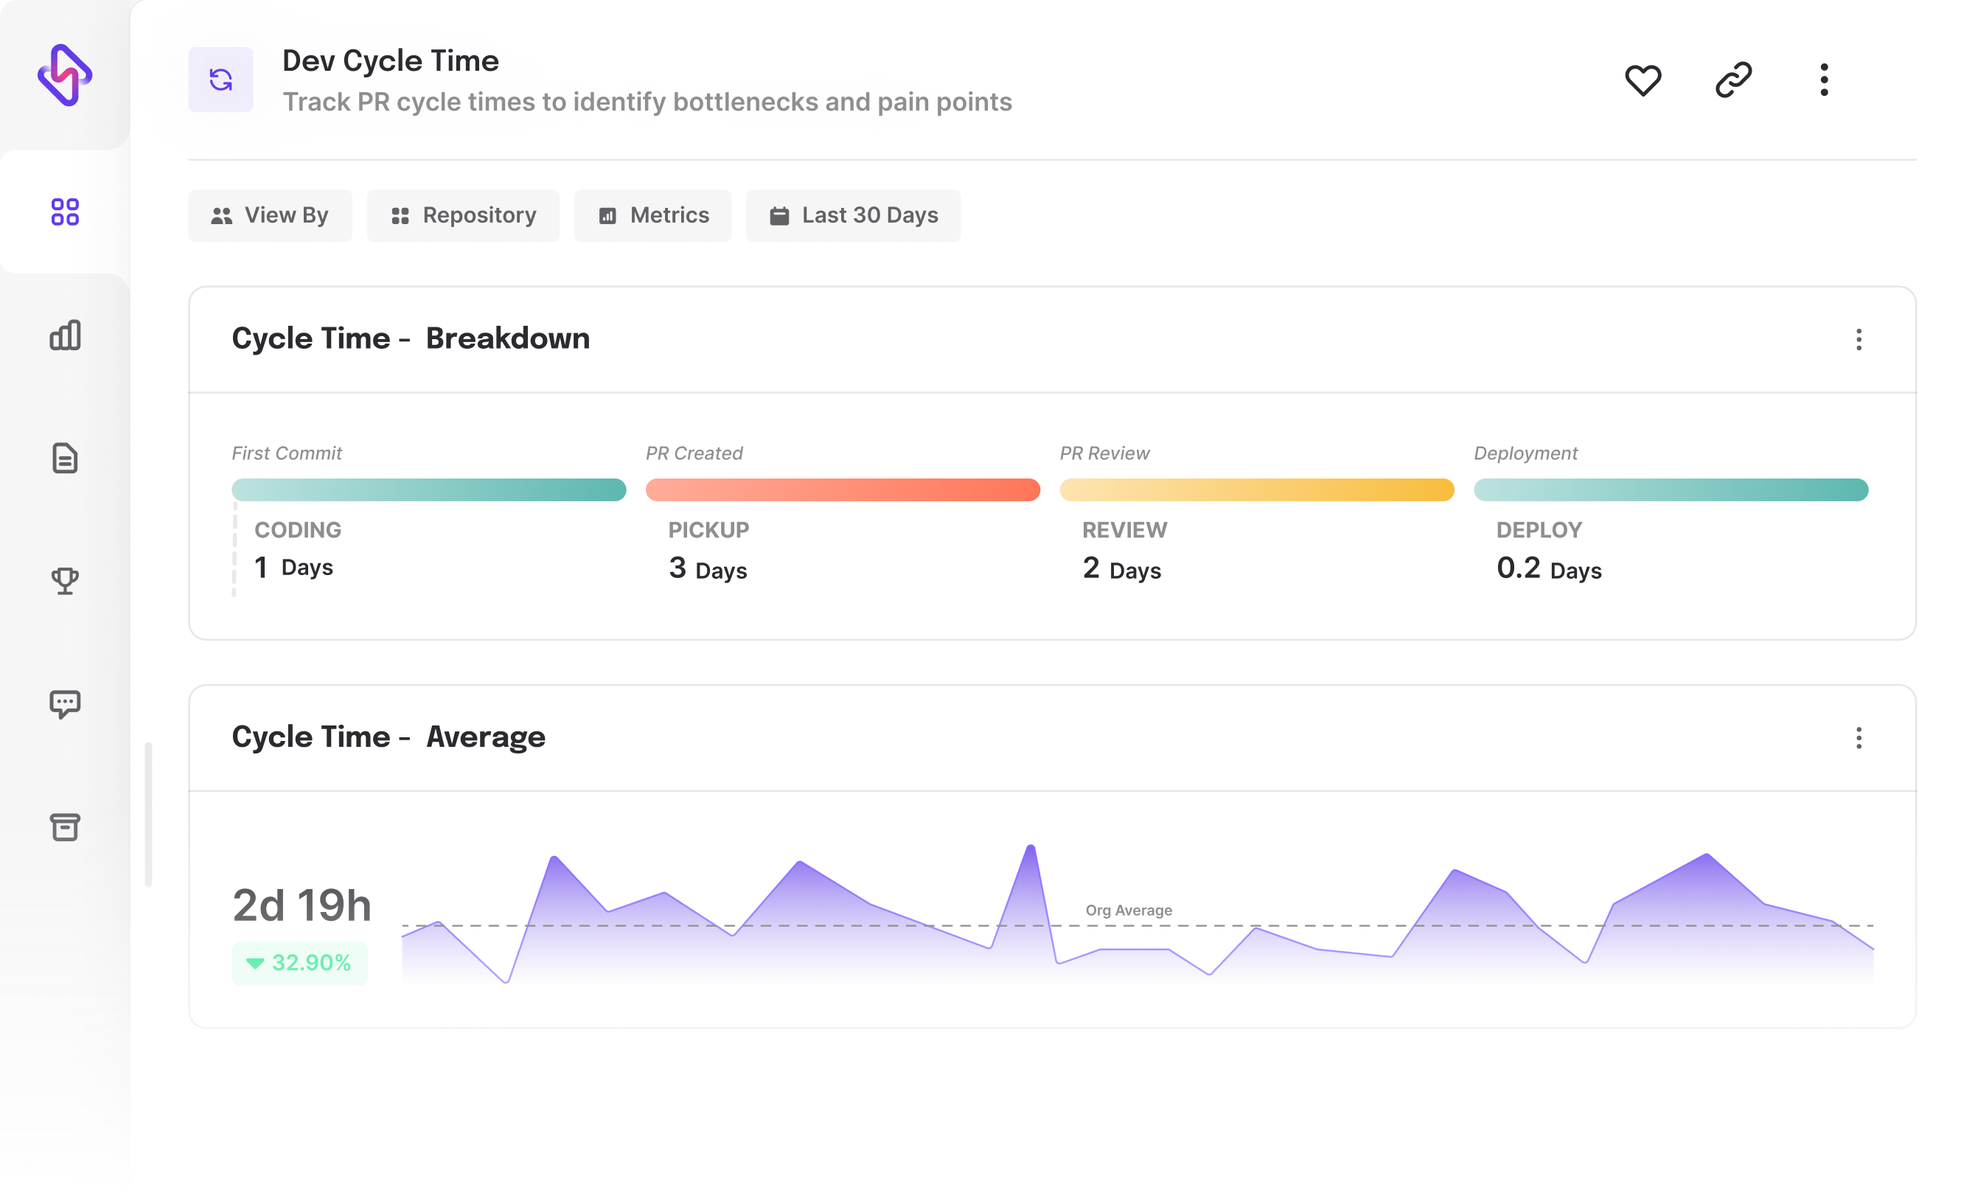Click the refresh cycle icon beside title
The height and width of the screenshot is (1201, 1975).
(x=220, y=80)
